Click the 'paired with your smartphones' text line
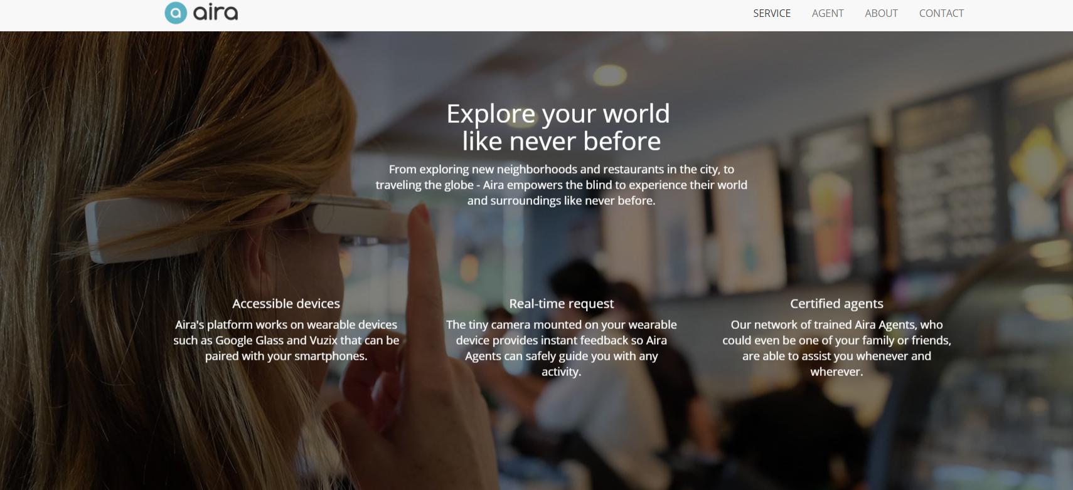 pos(286,356)
